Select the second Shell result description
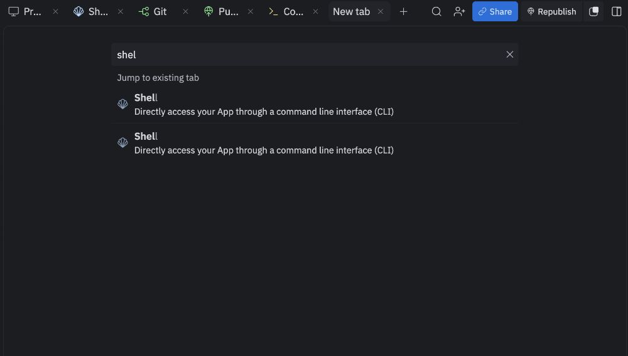Image resolution: width=628 pixels, height=356 pixels. click(x=264, y=150)
